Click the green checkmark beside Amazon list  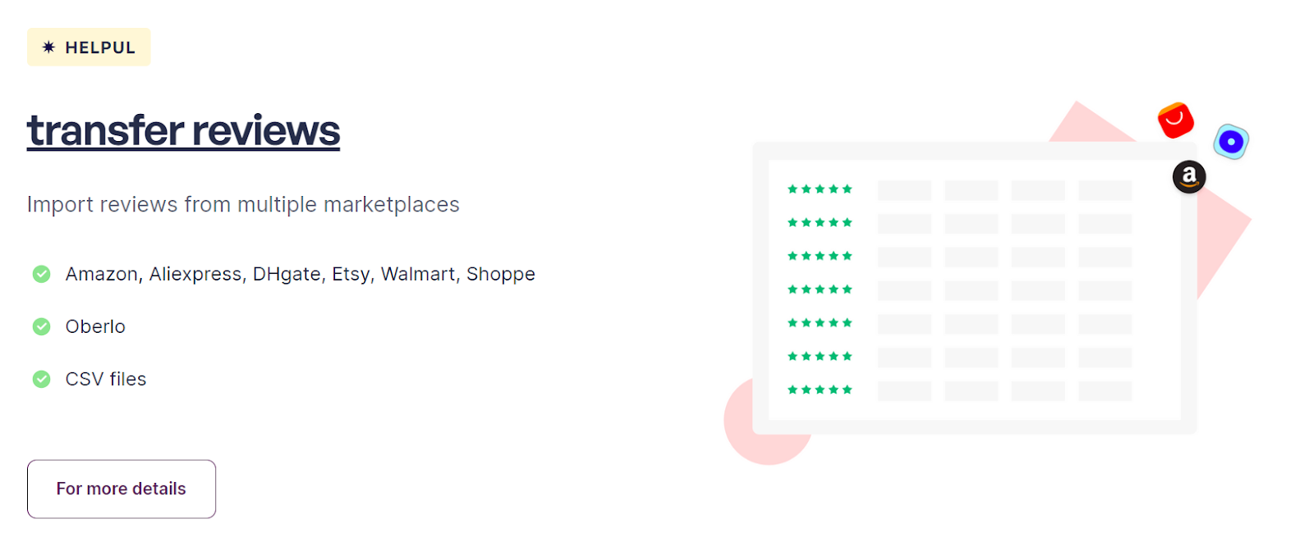pos(41,274)
